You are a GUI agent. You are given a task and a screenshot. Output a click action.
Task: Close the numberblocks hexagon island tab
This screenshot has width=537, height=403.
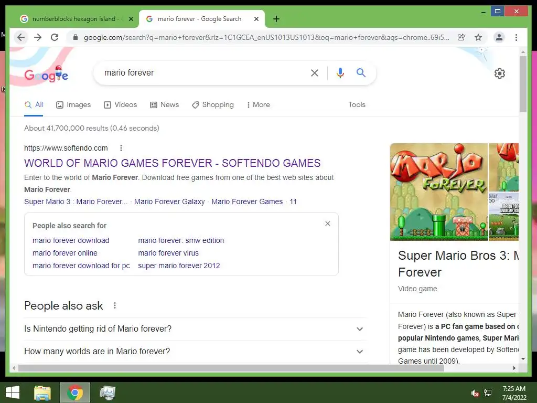(x=131, y=19)
